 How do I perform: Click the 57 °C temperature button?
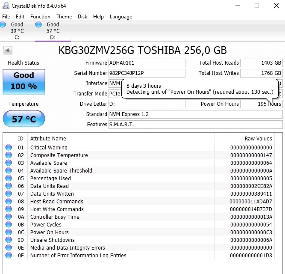tap(24, 119)
